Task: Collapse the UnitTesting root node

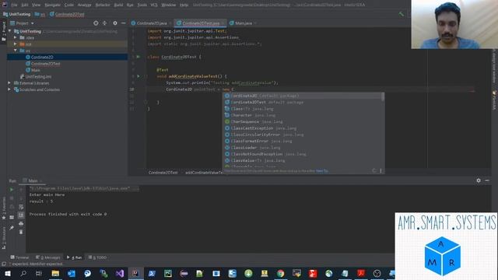Action: pyautogui.click(x=10, y=31)
